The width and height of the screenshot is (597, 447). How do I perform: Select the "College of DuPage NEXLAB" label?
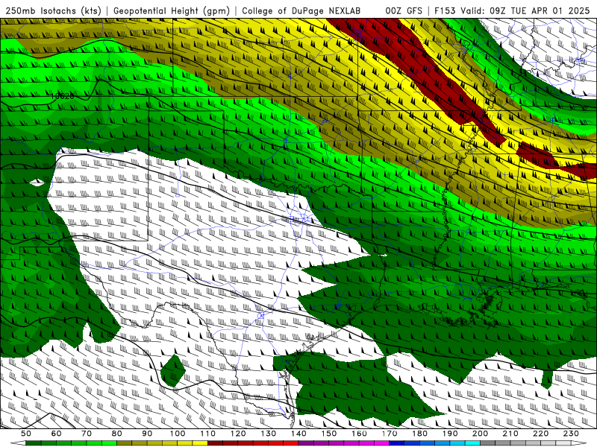point(301,10)
